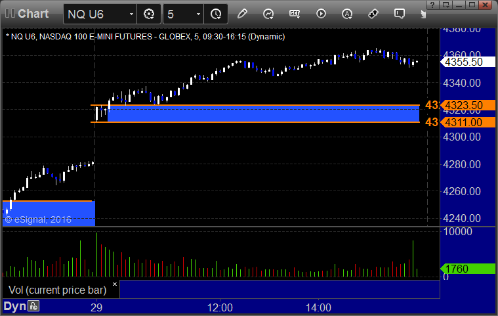
Task: Click the 12:00 time axis label
Action: (x=220, y=307)
